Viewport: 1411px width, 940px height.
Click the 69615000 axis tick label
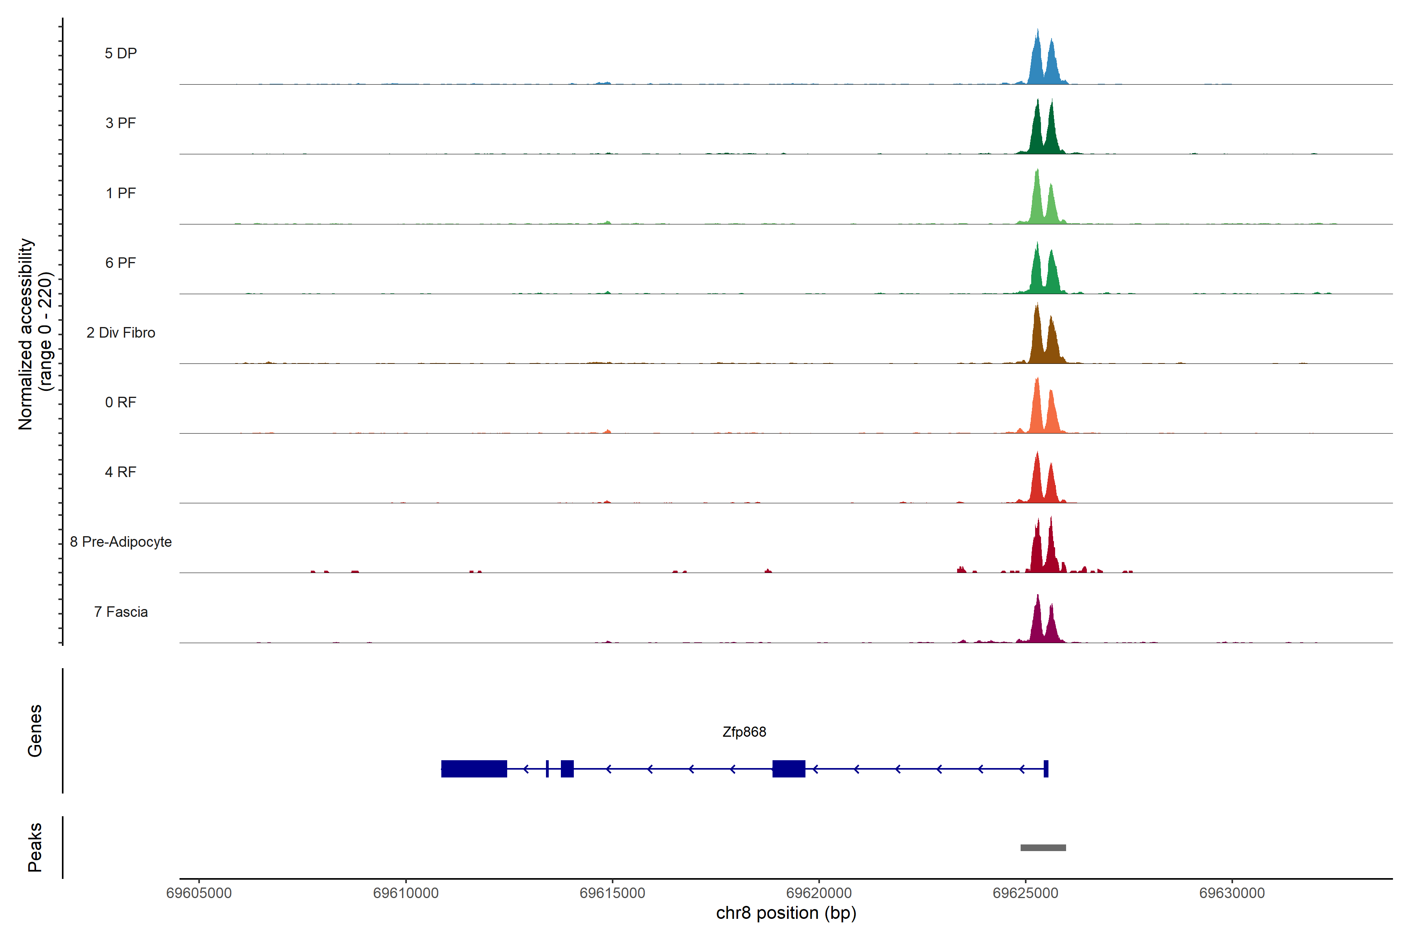tap(612, 893)
